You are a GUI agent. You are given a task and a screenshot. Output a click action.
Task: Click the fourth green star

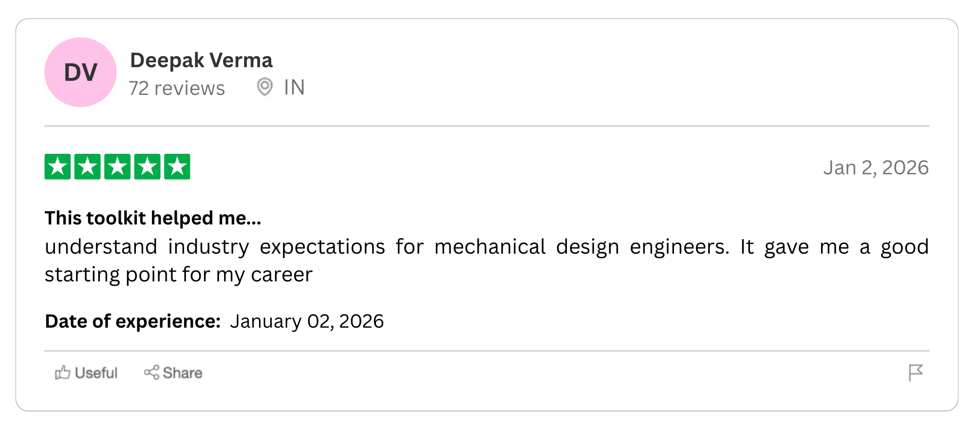coord(147,167)
